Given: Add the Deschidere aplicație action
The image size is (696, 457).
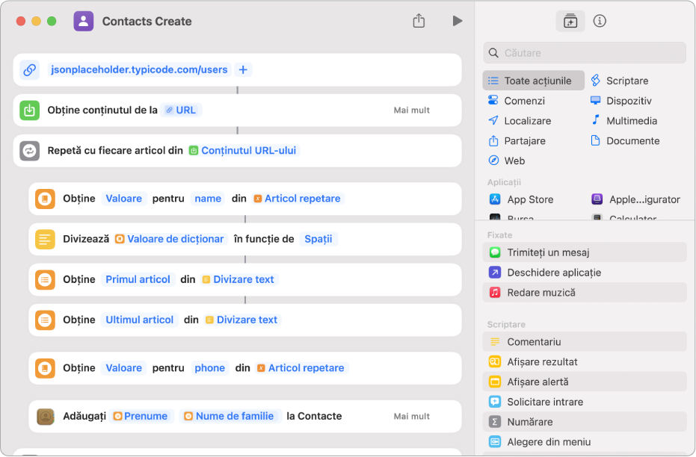Looking at the screenshot, I should tap(585, 272).
